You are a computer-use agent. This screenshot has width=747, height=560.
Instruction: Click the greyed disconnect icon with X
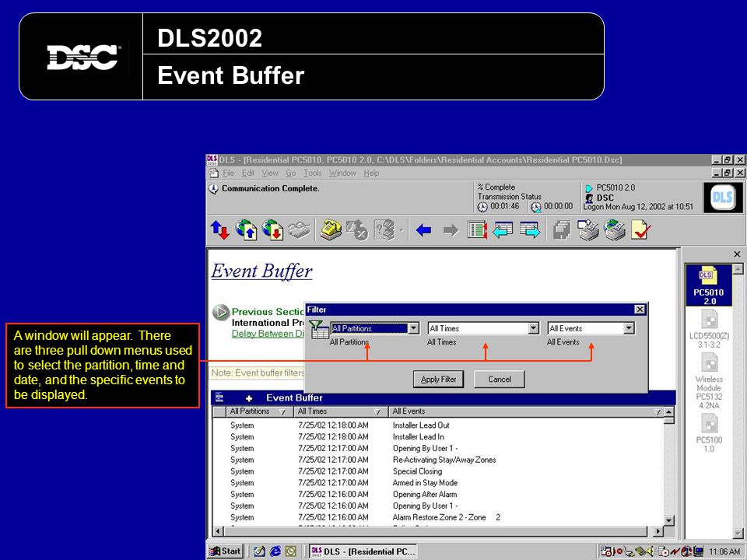pos(357,230)
